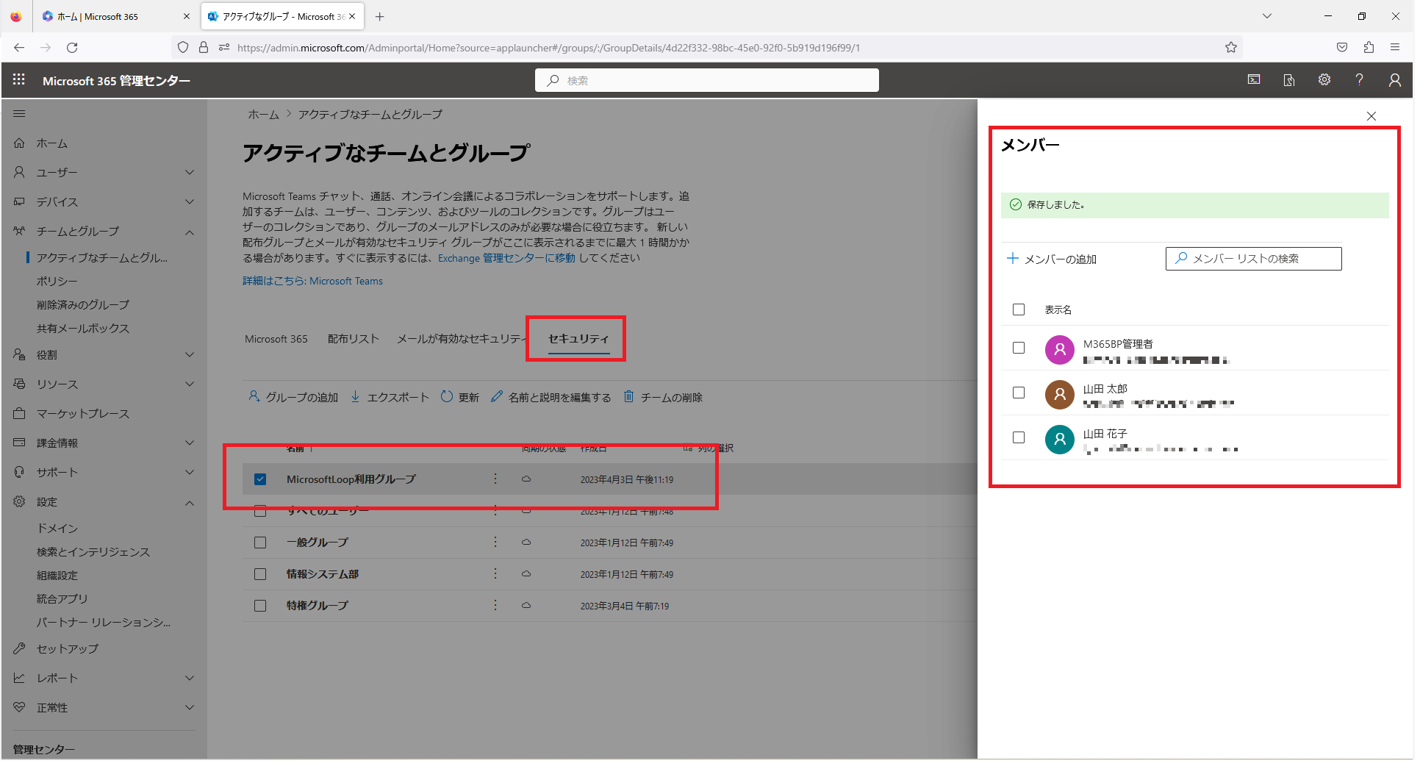The height and width of the screenshot is (766, 1420).
Task: Focus the メンバー リストの検索 field
Action: (x=1254, y=259)
